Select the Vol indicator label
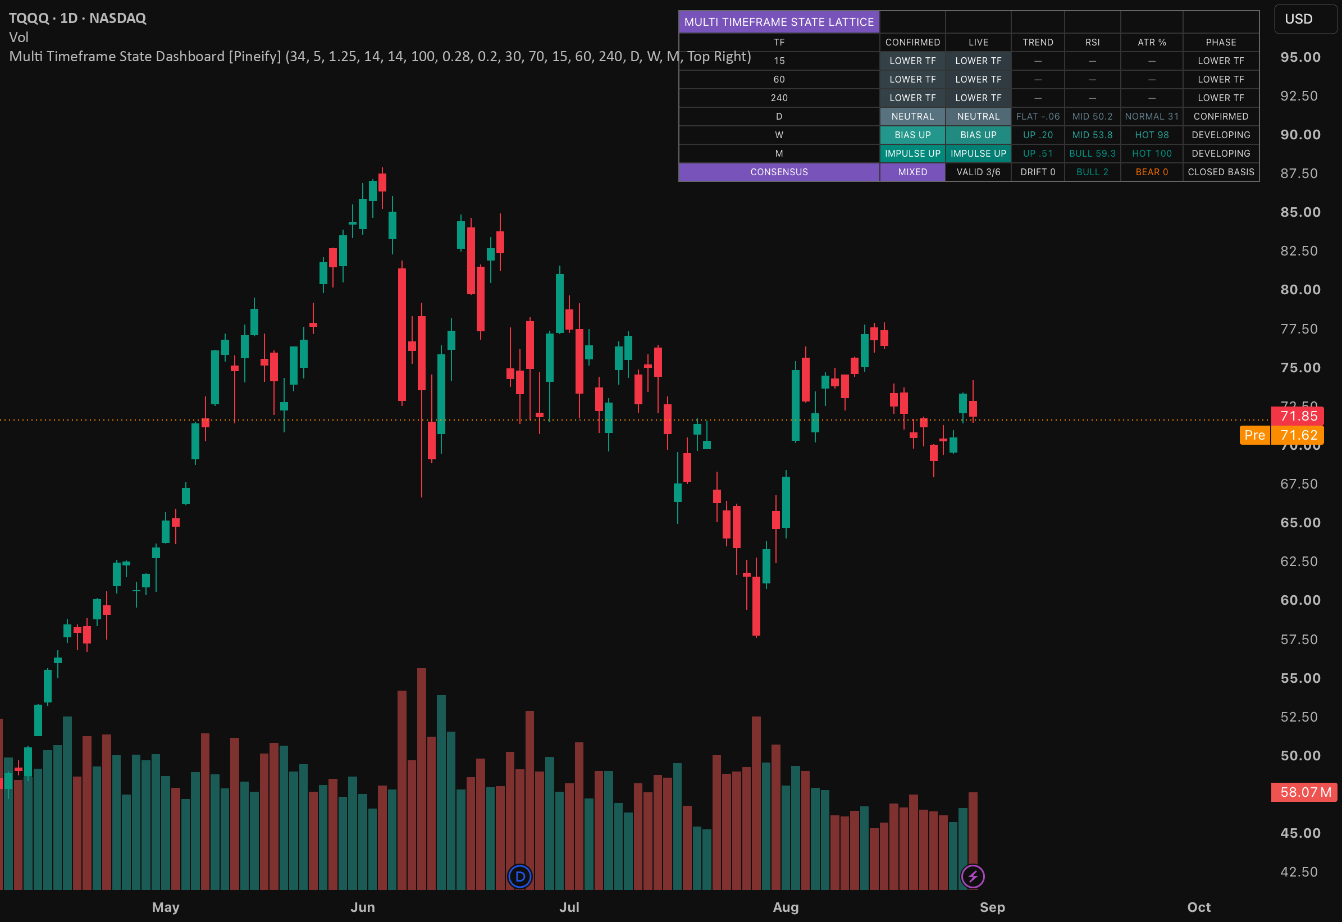Viewport: 1342px width, 922px height. 19,37
